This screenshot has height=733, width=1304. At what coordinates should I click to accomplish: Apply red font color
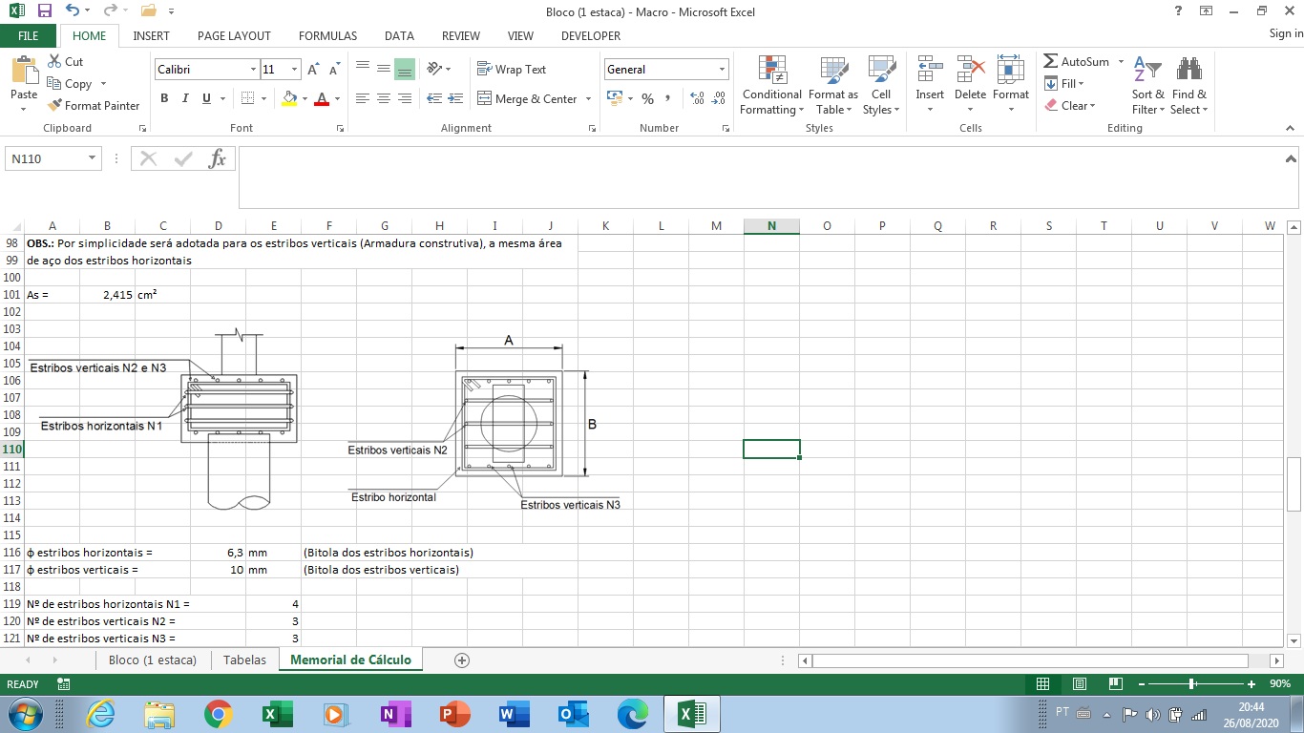322,98
